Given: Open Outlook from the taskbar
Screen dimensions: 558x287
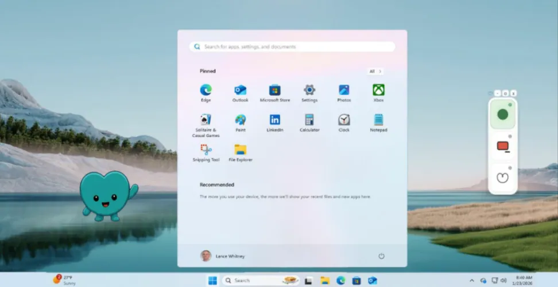Looking at the screenshot, I should click(372, 280).
